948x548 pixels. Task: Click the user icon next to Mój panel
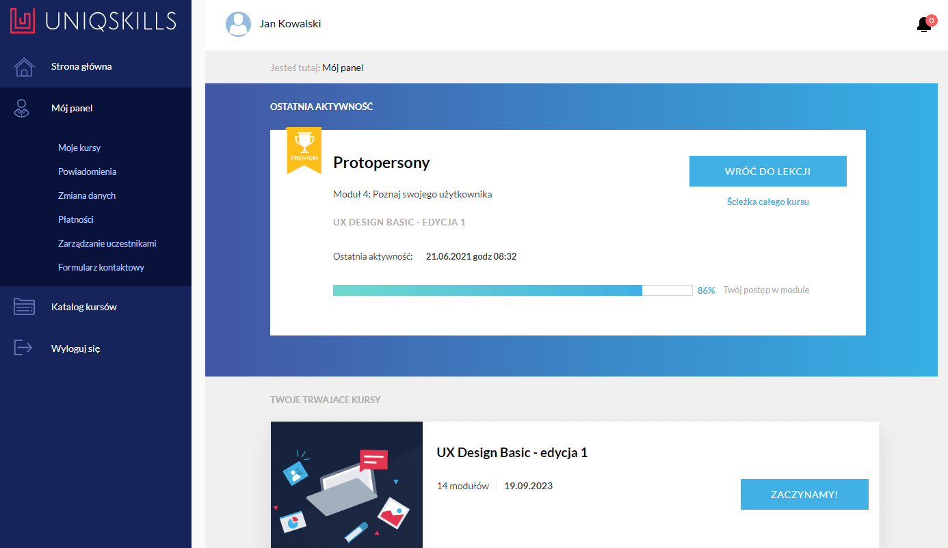point(23,108)
